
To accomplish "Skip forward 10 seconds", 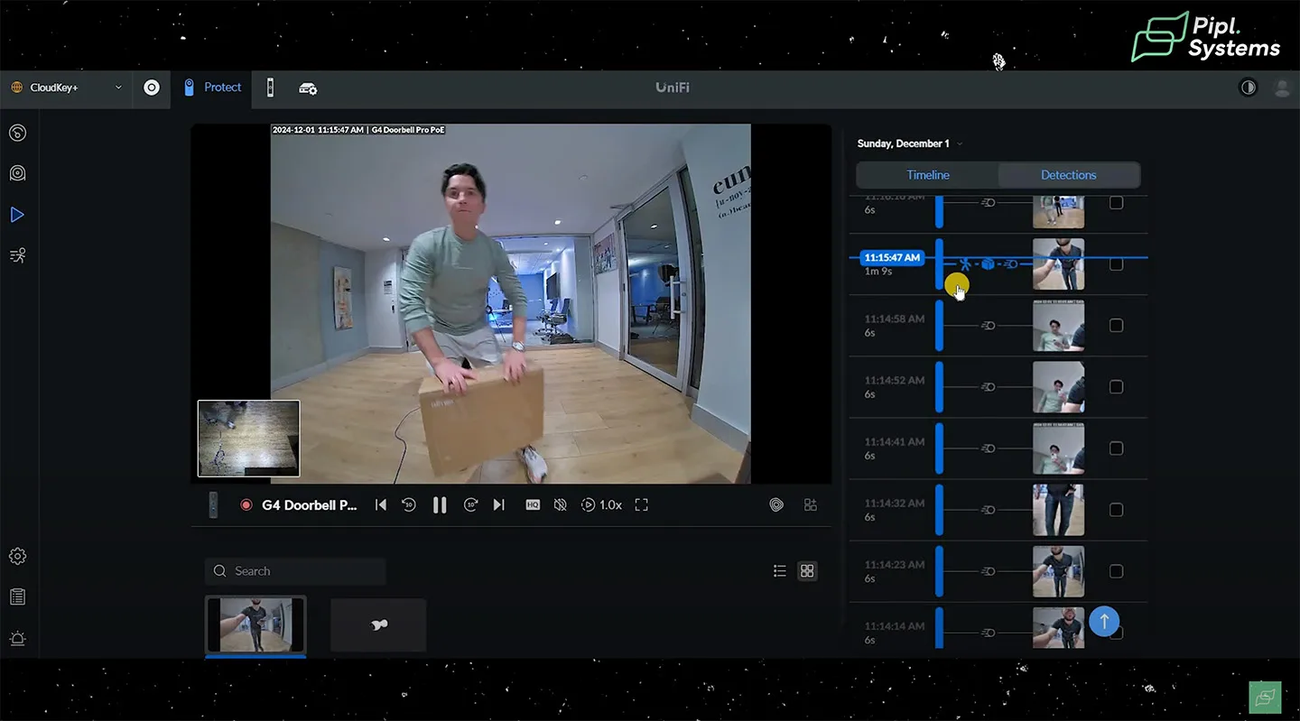I will pos(470,505).
